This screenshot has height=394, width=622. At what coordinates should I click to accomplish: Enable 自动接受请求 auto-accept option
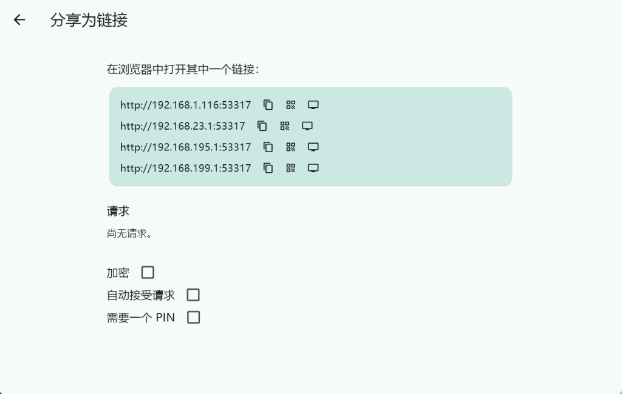tap(193, 295)
